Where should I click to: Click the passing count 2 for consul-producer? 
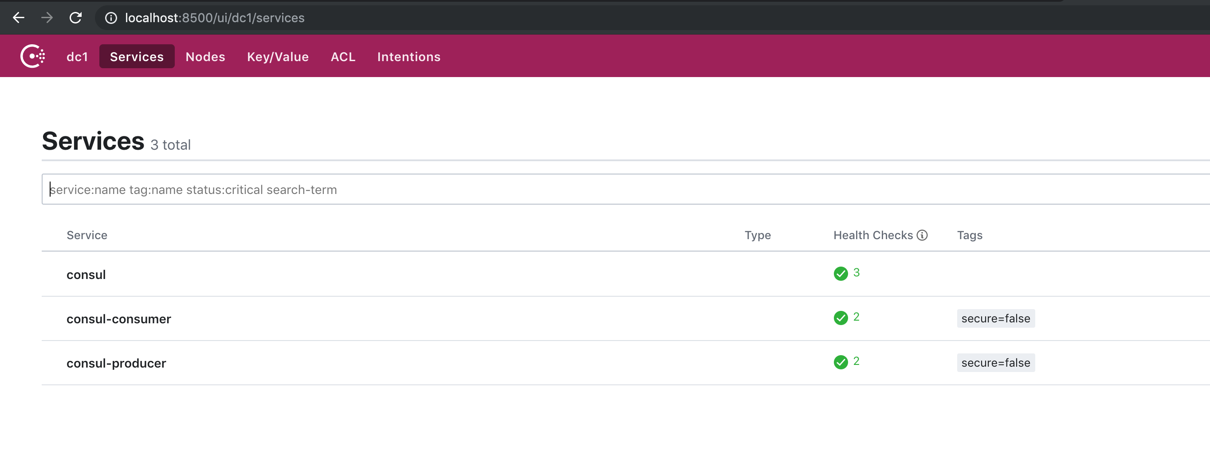(856, 361)
